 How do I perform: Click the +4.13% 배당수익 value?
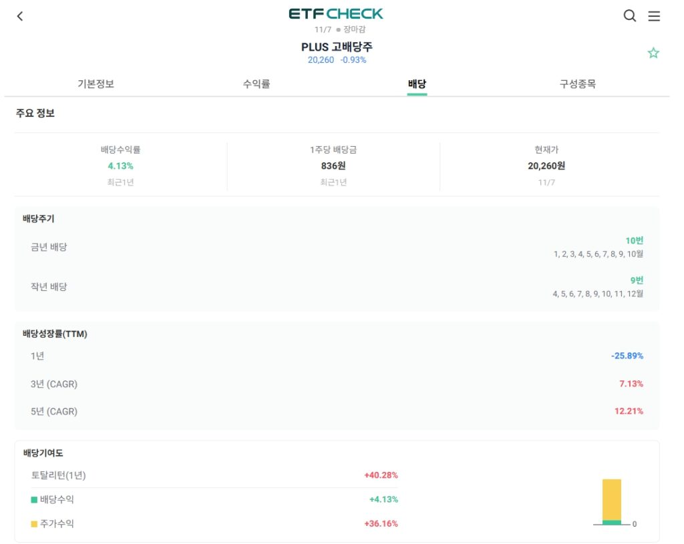pyautogui.click(x=383, y=499)
